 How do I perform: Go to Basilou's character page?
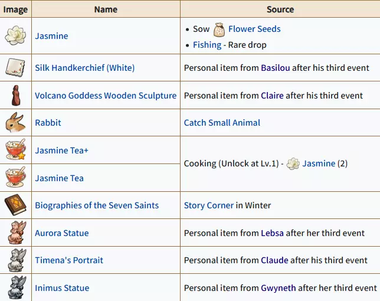275,68
